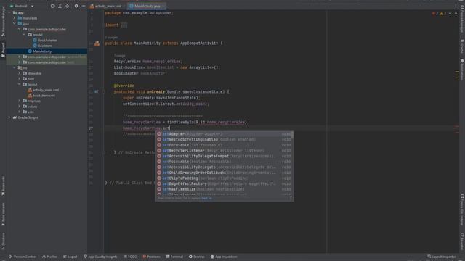Choose setHasFixedSize completion suggestion
Image resolution: width=465 pixels, height=261 pixels.
[225, 189]
